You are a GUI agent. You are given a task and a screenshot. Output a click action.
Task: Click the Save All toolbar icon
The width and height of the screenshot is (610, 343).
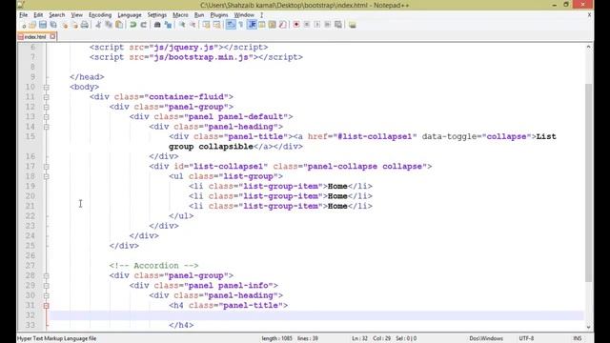tap(53, 25)
